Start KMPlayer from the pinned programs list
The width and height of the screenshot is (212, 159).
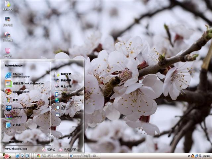(20, 108)
